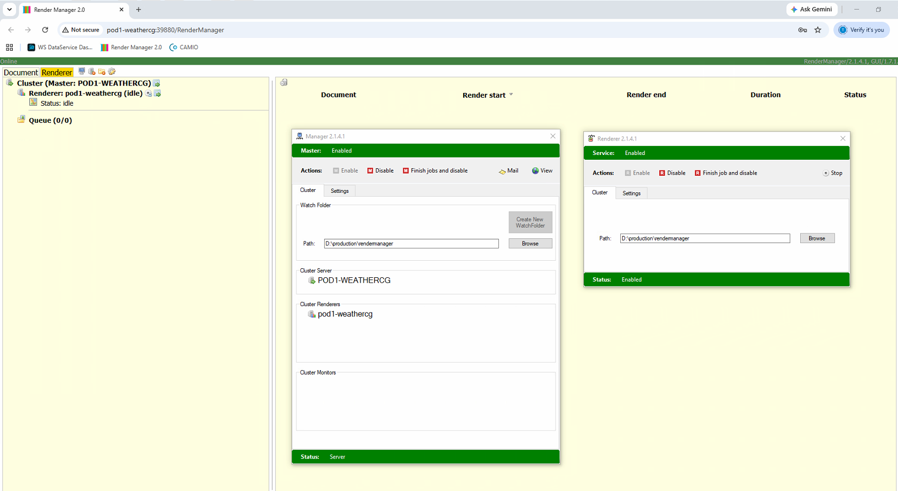898x491 pixels.
Task: Toggle the Render start sort arrow
Action: [511, 95]
